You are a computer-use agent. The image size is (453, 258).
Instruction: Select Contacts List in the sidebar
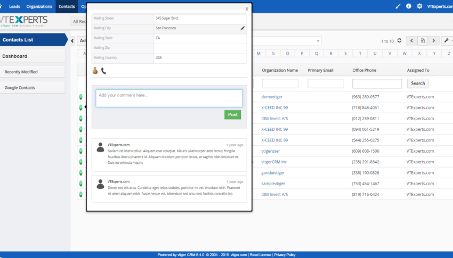(x=33, y=40)
